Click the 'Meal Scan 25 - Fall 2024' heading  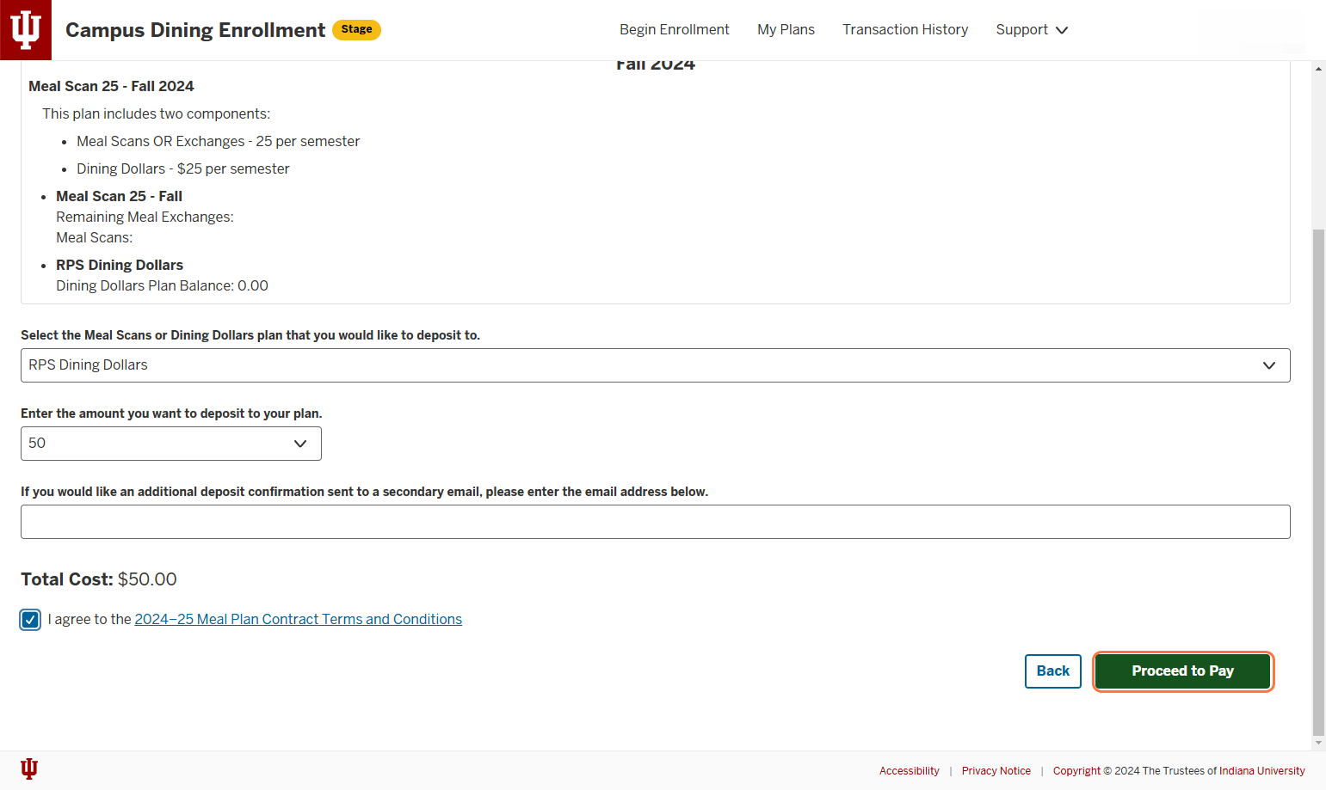[111, 86]
